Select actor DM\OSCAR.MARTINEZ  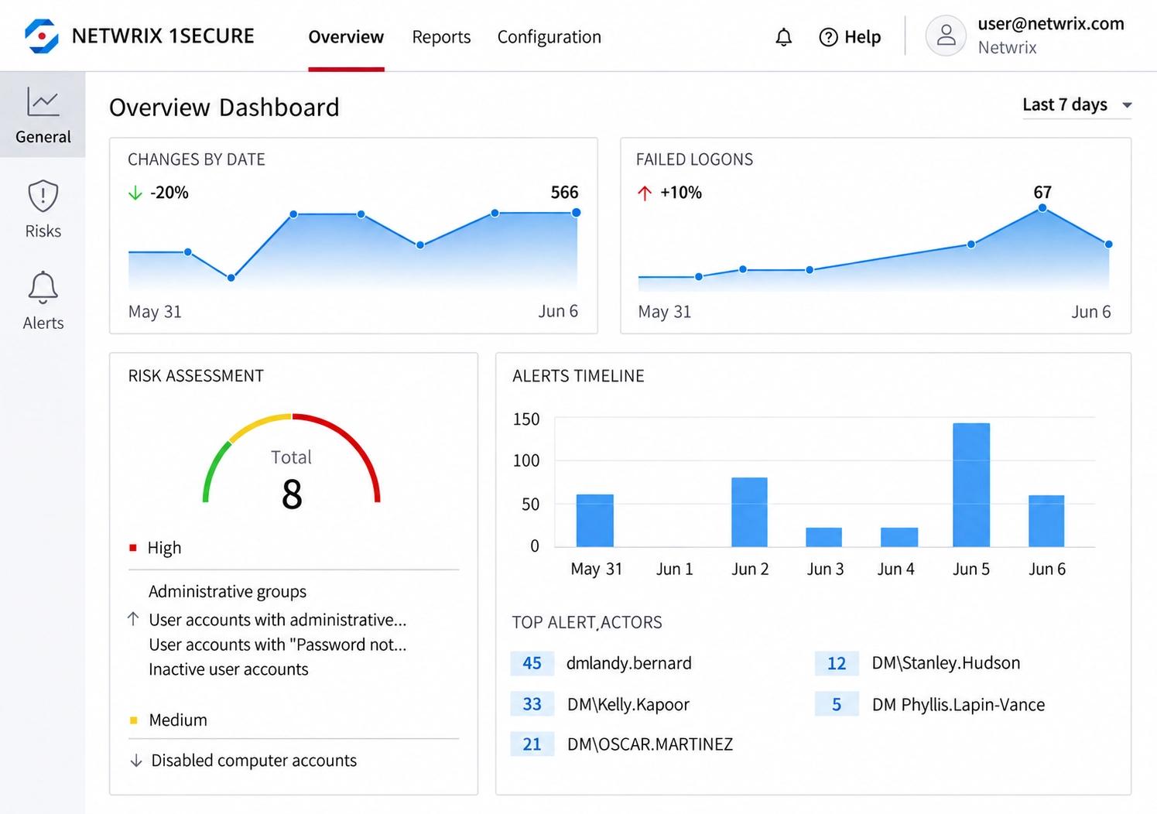[650, 744]
